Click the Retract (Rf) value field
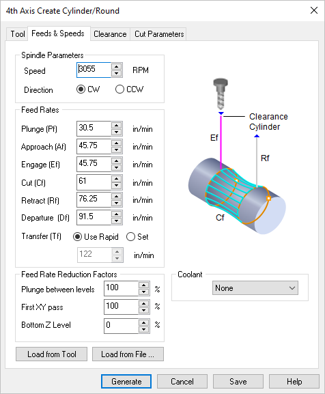The height and width of the screenshot is (394, 325). pyautogui.click(x=94, y=200)
